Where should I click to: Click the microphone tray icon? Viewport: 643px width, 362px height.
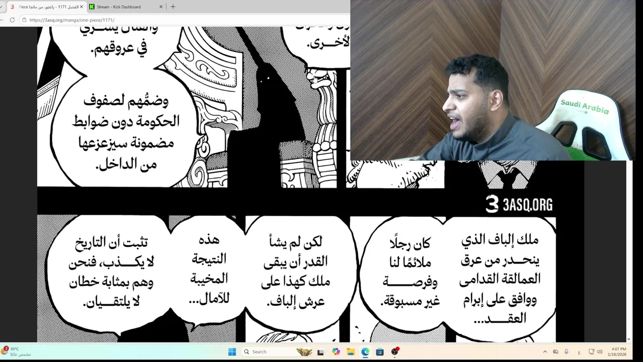pos(567,351)
